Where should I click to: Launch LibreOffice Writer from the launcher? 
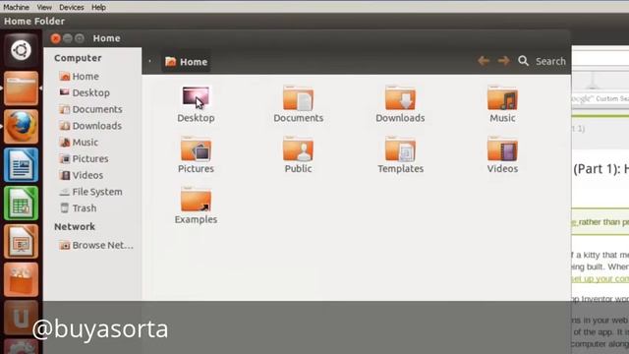click(21, 164)
